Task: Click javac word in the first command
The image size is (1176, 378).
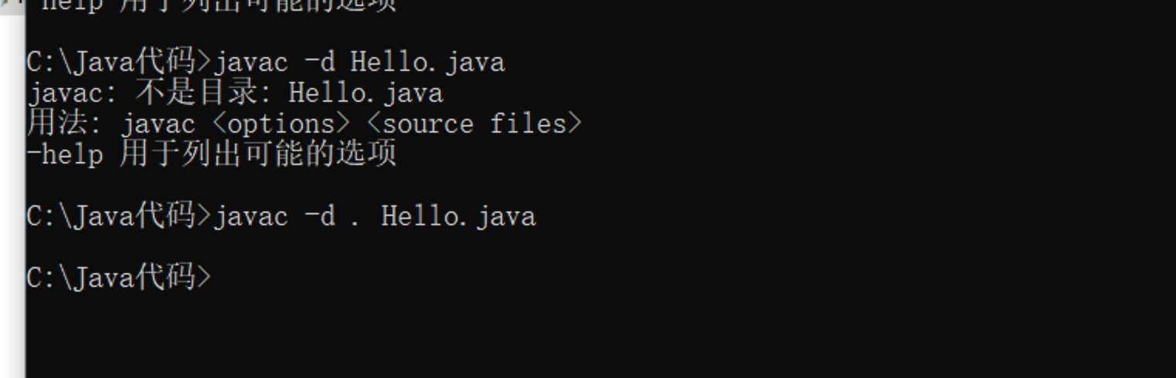Action: (x=250, y=62)
